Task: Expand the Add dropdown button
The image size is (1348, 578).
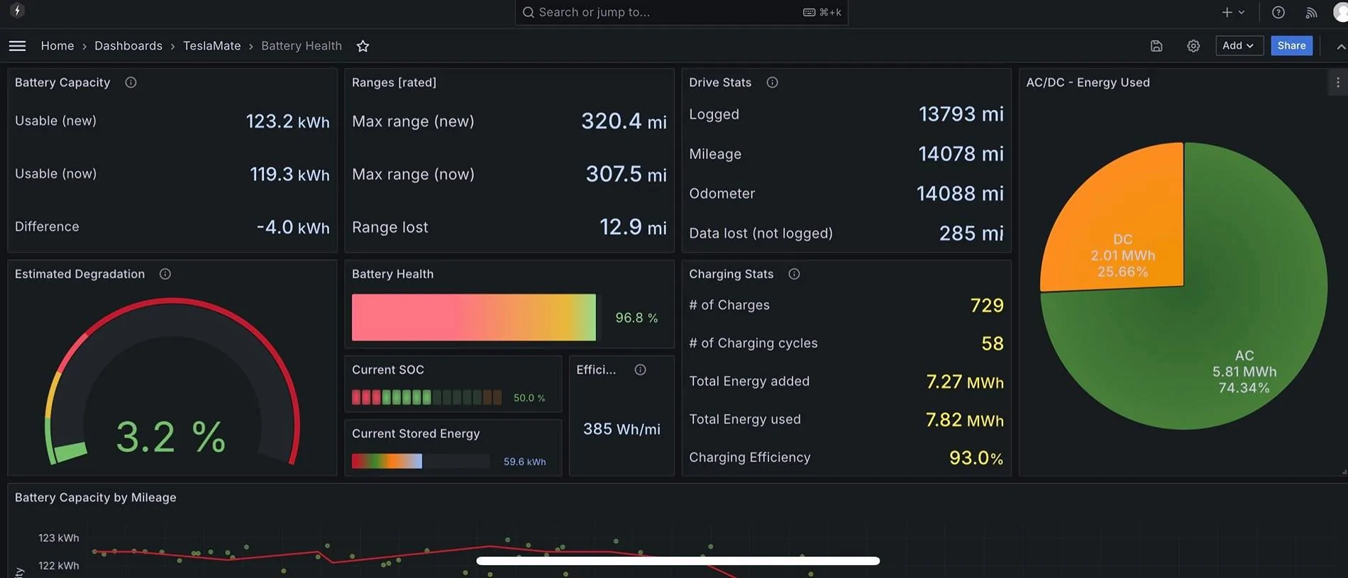Action: coord(1239,45)
